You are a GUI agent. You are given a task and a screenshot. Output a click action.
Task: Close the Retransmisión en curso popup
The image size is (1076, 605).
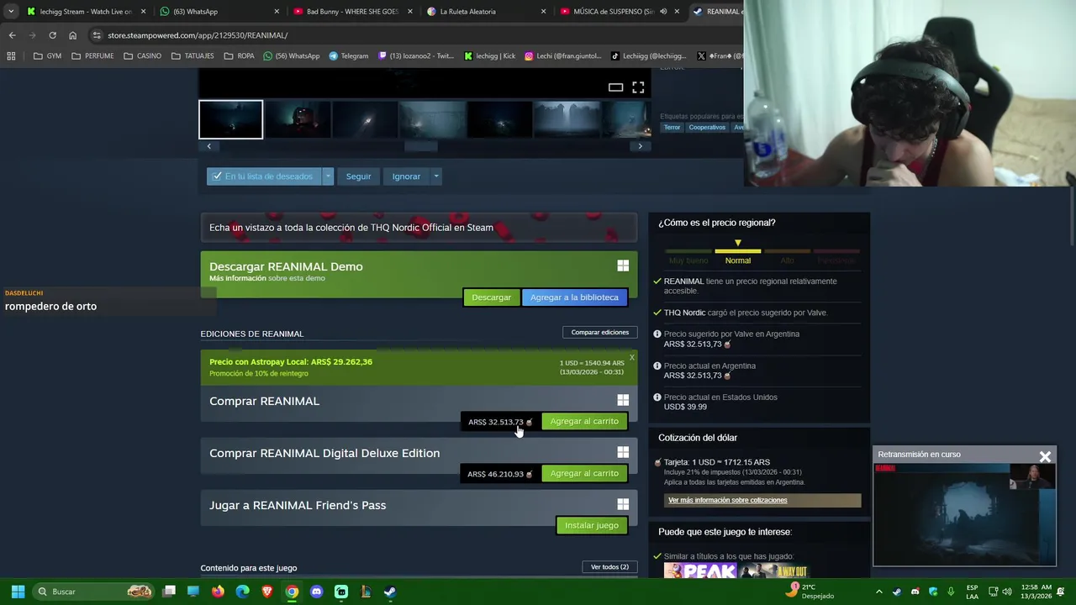(x=1045, y=457)
